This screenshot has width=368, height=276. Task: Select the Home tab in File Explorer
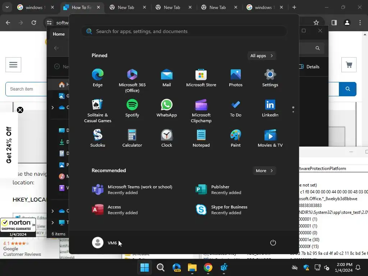point(59,34)
